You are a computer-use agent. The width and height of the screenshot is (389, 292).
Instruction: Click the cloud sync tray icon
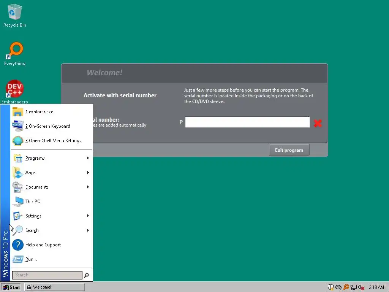(x=338, y=287)
